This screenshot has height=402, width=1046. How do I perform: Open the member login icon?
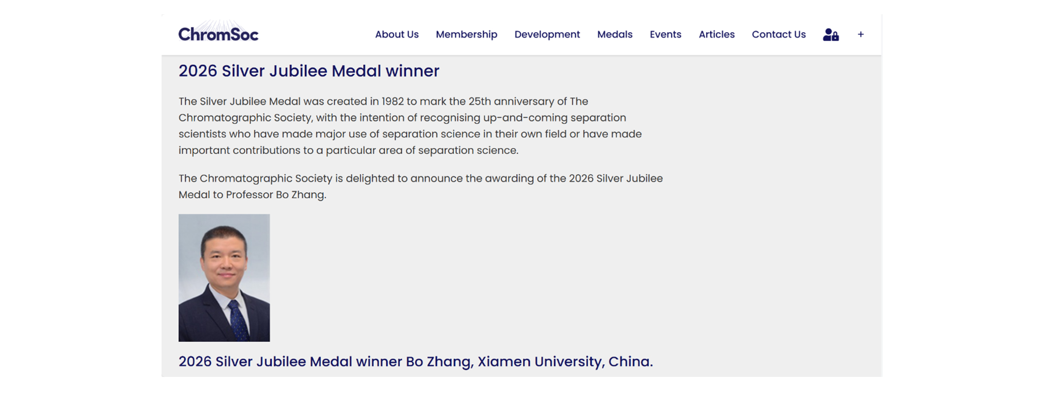pyautogui.click(x=830, y=35)
